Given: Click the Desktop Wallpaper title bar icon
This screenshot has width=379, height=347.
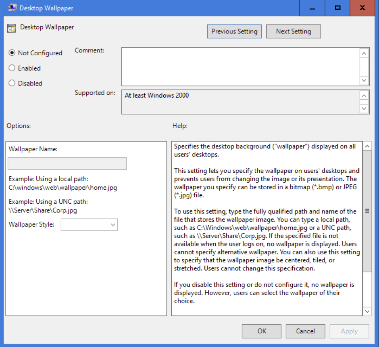Looking at the screenshot, I should coord(12,8).
